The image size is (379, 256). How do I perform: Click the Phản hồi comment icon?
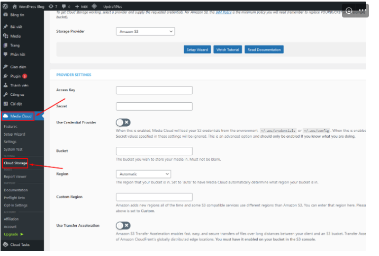(x=6, y=55)
